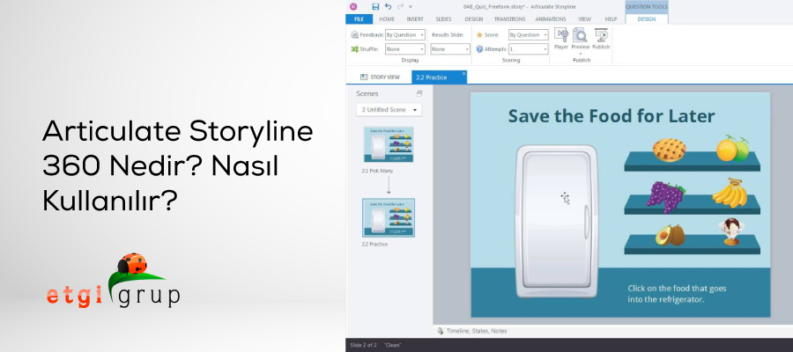Open the Score dropdown in Scoring group
Screen dimensions: 793x352
529,35
